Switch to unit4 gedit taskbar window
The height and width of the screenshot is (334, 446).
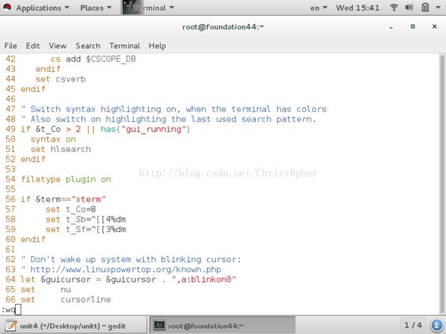click(x=74, y=326)
